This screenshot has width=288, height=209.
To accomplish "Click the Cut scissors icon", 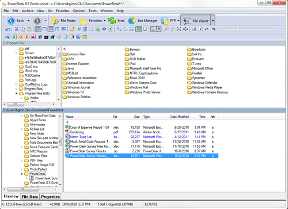I will click(x=17, y=29).
